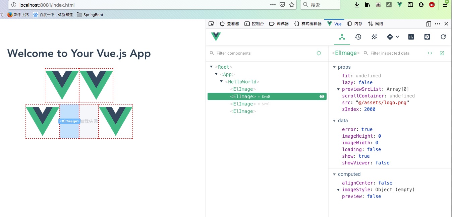Click the error: true data entry
Image resolution: width=452 pixels, height=217 pixels.
point(357,129)
